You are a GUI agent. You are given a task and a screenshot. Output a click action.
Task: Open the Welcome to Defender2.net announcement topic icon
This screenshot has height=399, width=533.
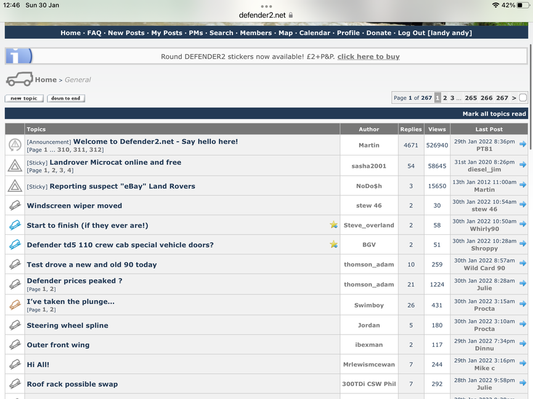click(x=15, y=145)
